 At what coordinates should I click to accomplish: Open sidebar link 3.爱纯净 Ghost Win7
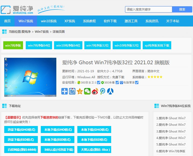click(171, 131)
